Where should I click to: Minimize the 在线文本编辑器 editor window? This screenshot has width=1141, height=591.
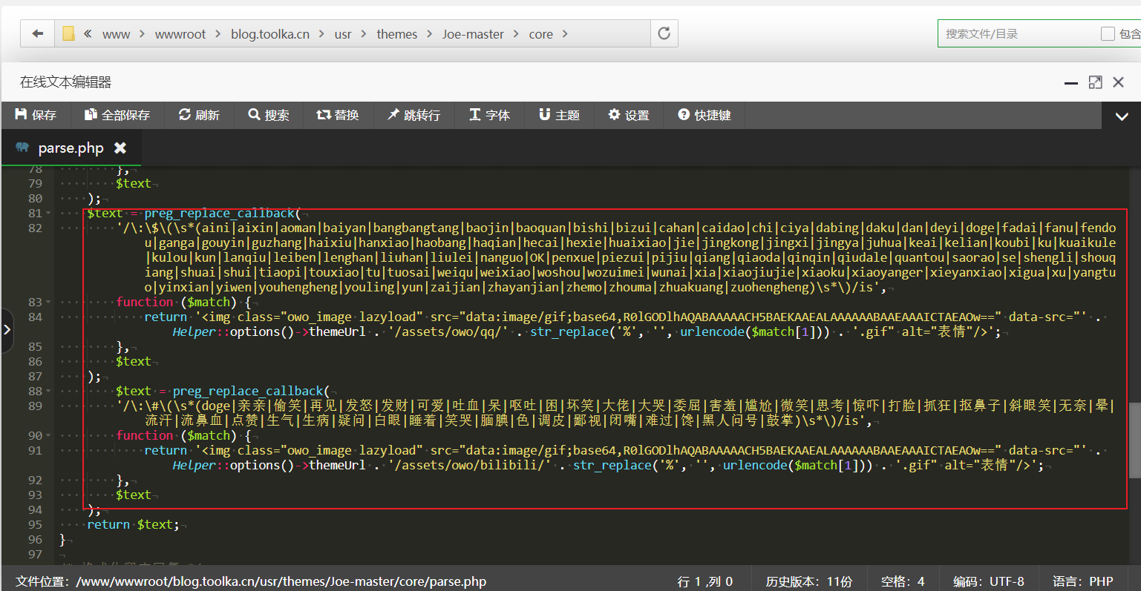click(x=1070, y=83)
